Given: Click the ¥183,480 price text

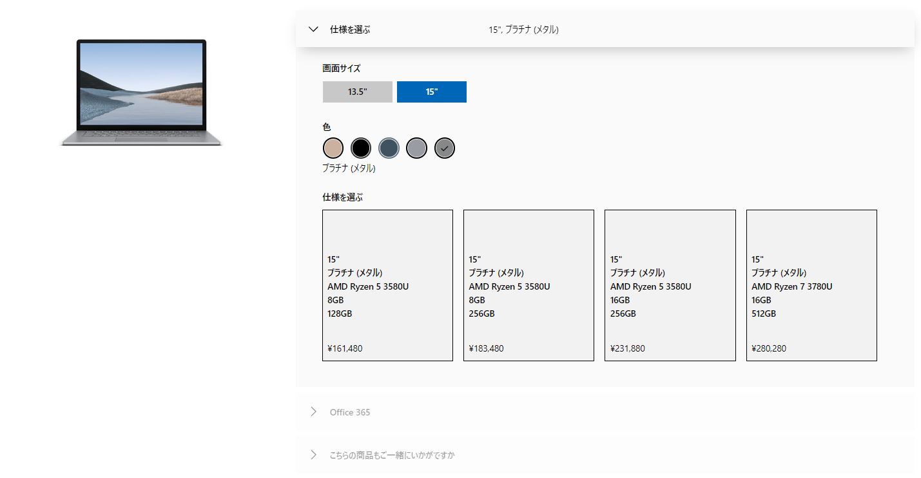Looking at the screenshot, I should (x=487, y=348).
